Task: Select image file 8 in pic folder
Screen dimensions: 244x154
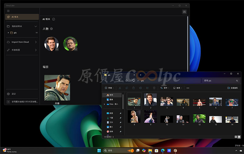Action: coord(134,118)
